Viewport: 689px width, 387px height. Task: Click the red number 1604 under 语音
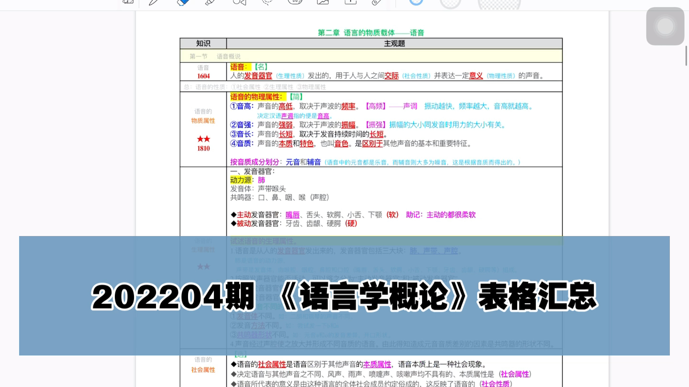(x=203, y=76)
